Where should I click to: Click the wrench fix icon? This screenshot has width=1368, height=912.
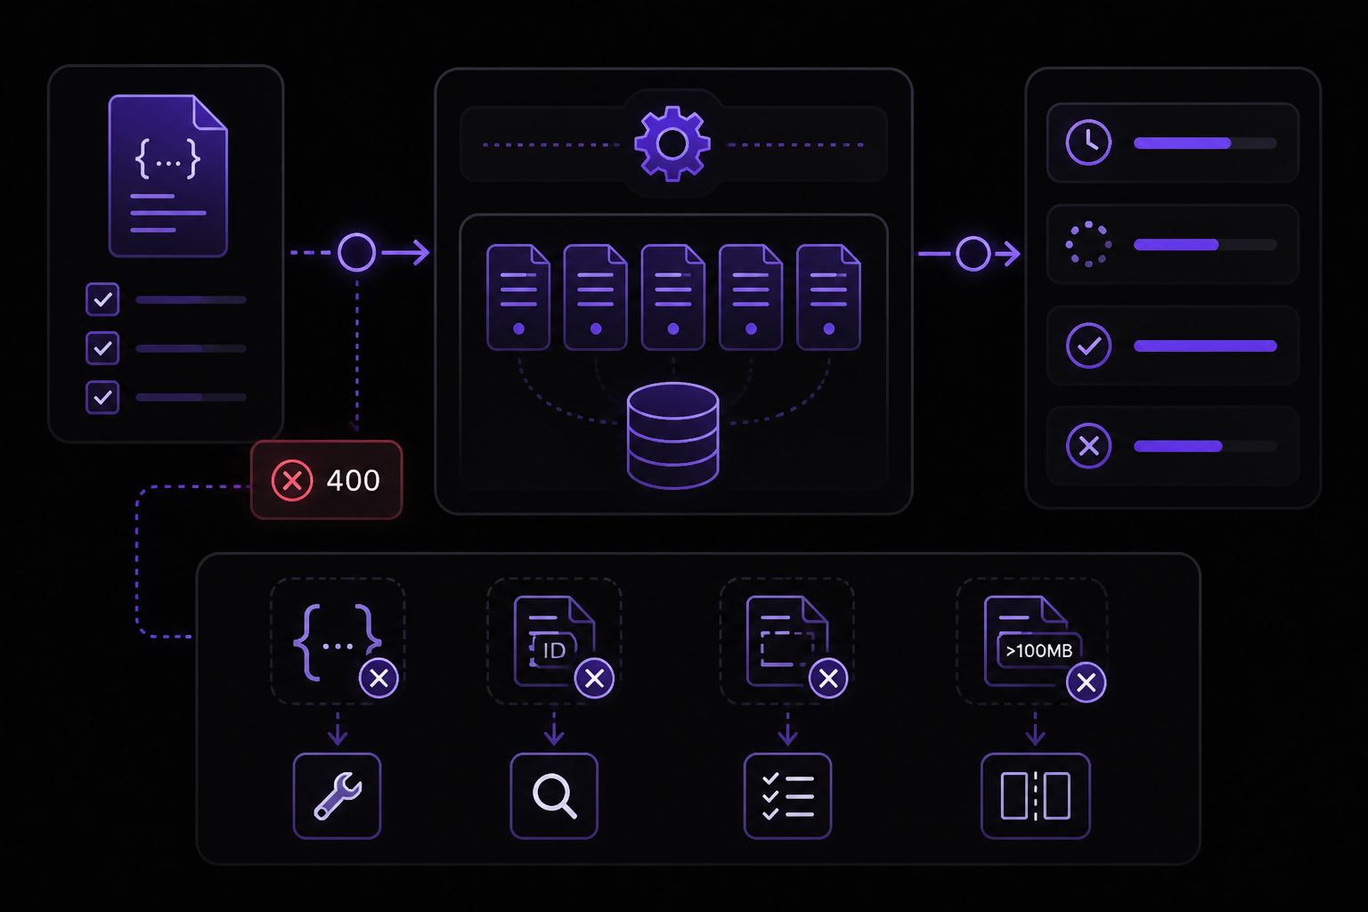tap(338, 795)
